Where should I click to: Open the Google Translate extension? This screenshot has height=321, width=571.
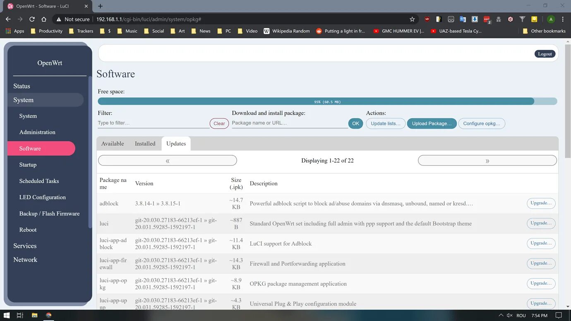click(x=463, y=19)
